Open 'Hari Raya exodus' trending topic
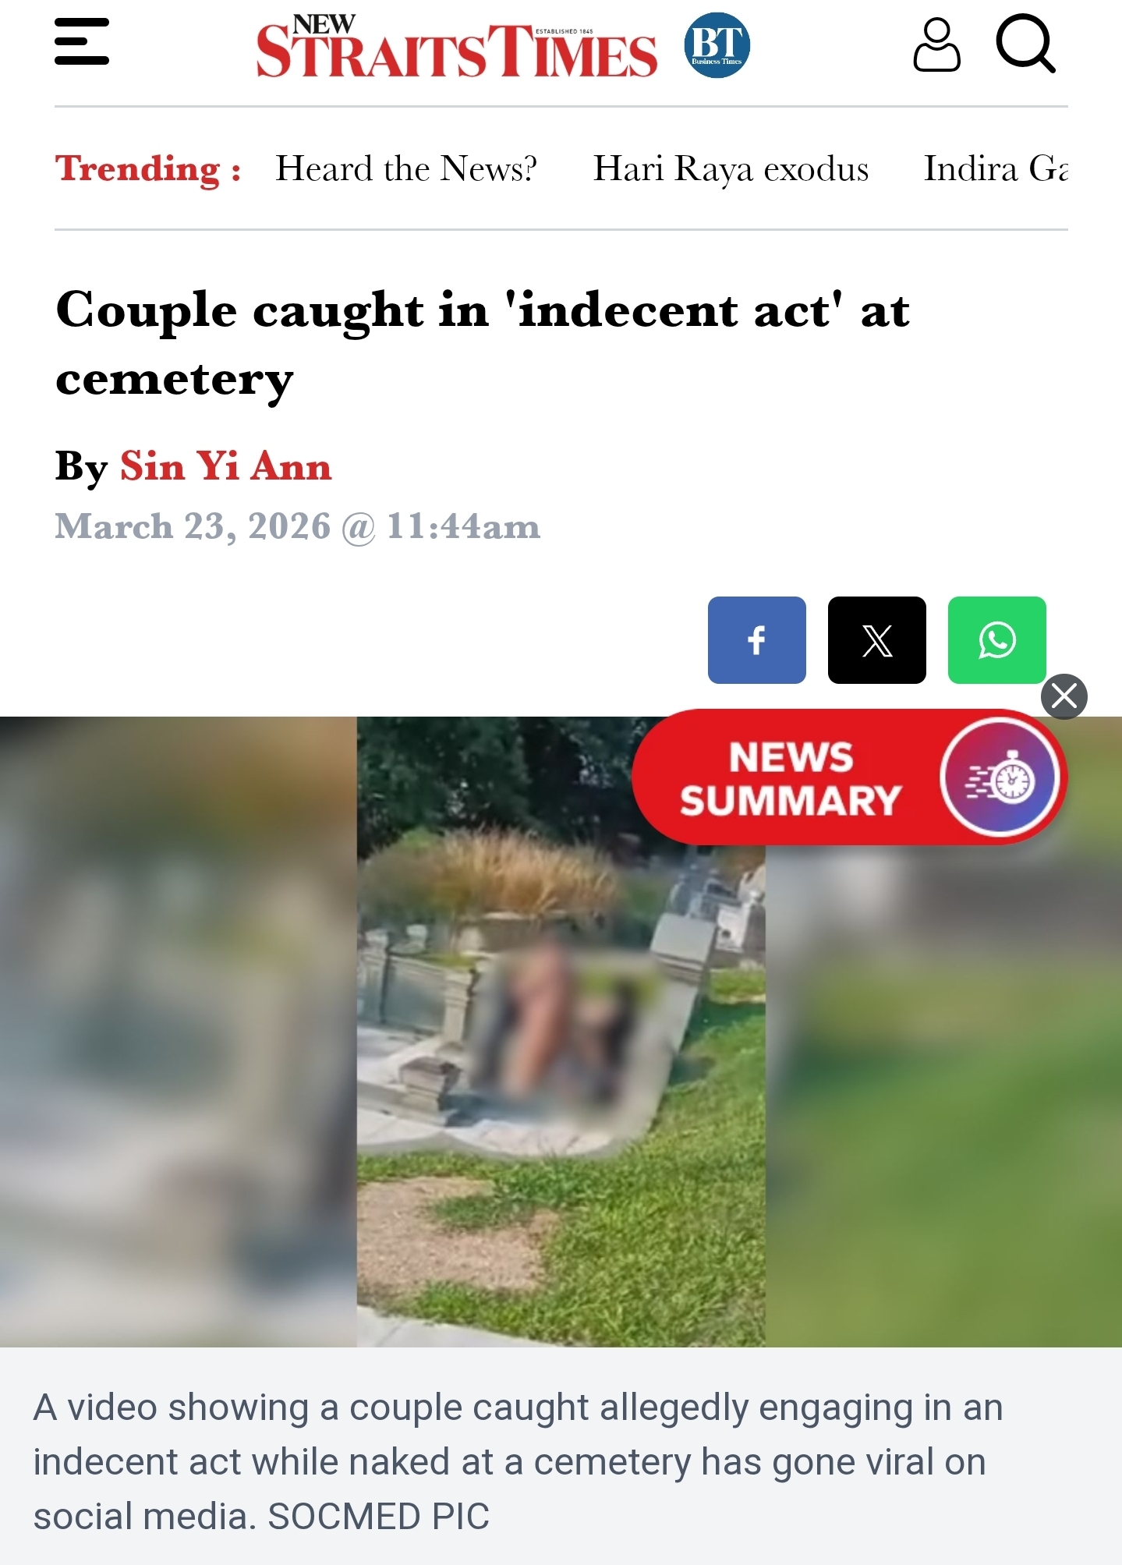Viewport: 1122px width, 1565px height. pos(731,169)
